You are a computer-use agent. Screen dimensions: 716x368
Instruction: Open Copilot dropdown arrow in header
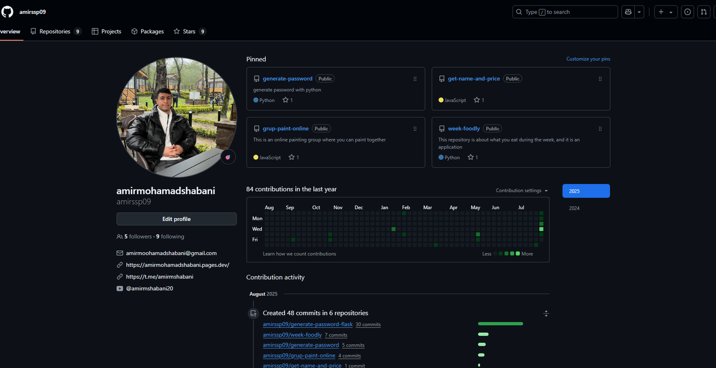click(x=639, y=12)
